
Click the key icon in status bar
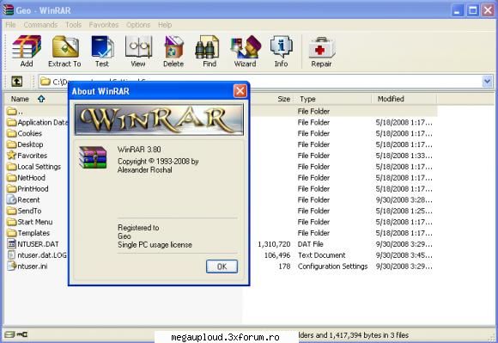22,334
